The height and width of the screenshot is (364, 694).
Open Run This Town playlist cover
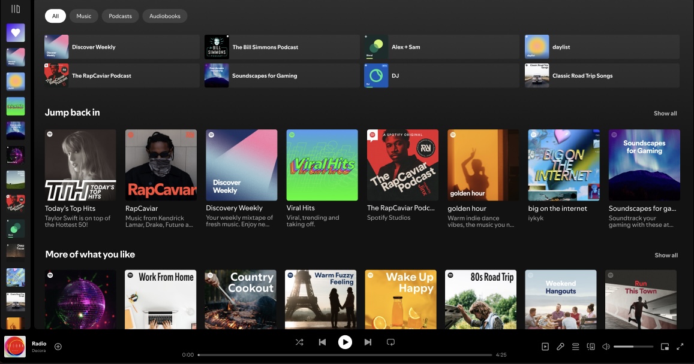click(x=641, y=299)
